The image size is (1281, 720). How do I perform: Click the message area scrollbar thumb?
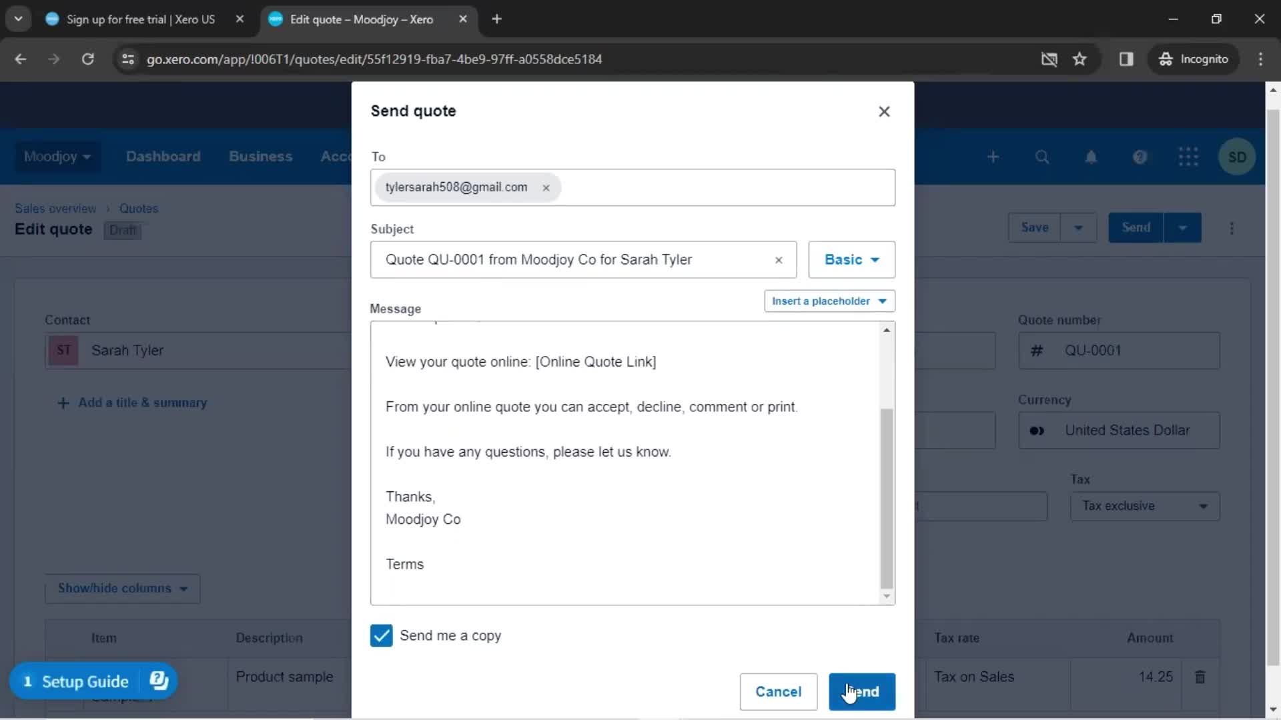click(x=887, y=498)
